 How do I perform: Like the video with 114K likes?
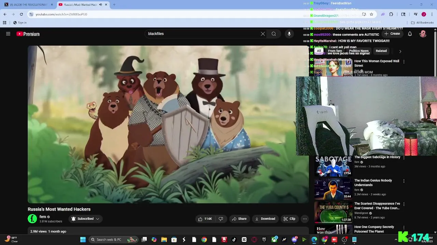[205, 219]
